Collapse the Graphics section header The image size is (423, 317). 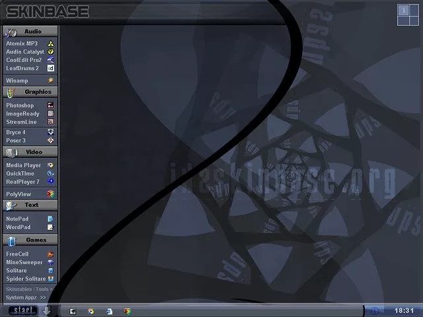click(30, 92)
